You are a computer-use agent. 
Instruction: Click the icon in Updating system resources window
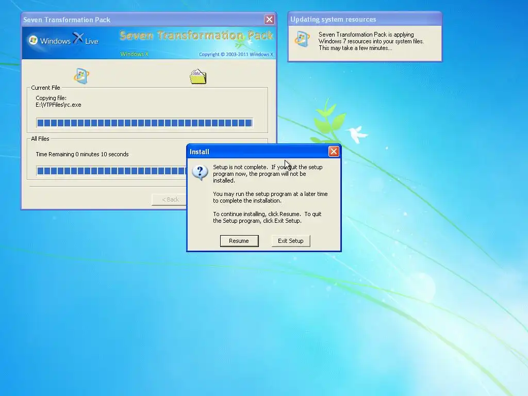tap(302, 39)
